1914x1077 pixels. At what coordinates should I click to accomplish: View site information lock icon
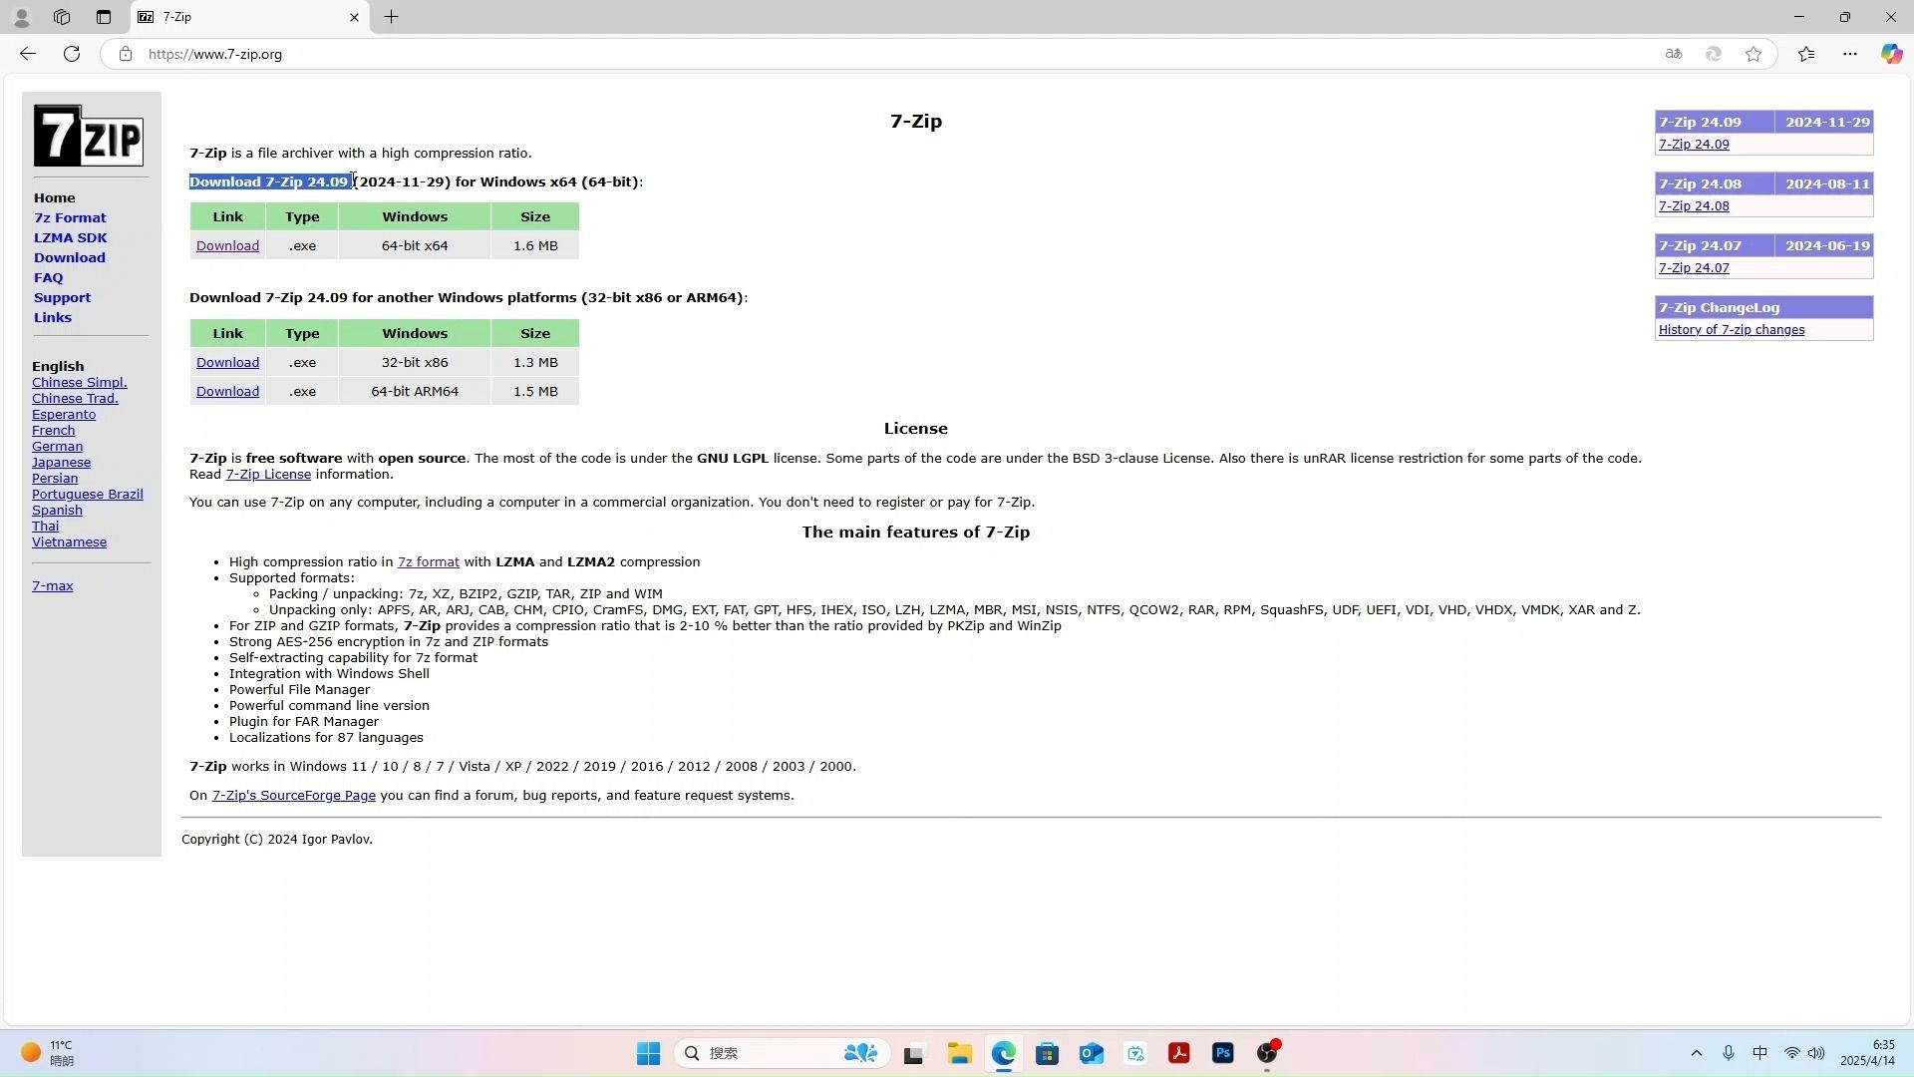125,54
